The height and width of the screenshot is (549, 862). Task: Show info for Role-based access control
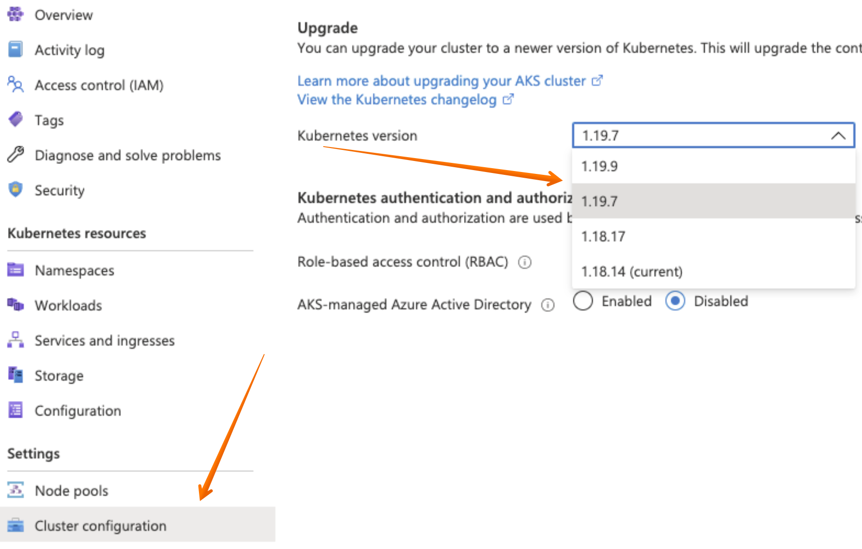(525, 263)
